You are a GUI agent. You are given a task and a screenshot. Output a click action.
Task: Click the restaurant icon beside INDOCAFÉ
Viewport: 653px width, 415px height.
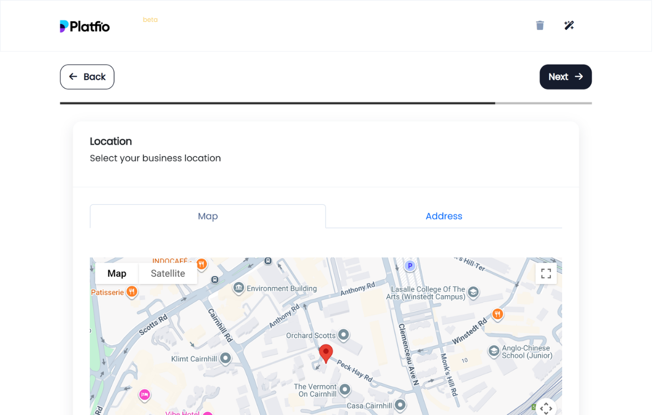(200, 264)
